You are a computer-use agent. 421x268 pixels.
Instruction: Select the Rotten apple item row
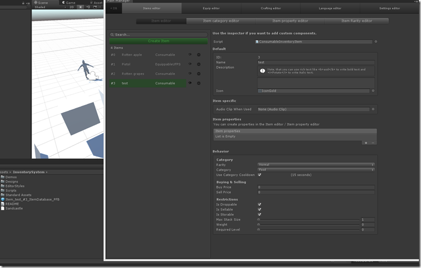pyautogui.click(x=148, y=55)
